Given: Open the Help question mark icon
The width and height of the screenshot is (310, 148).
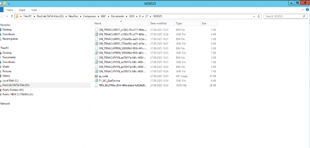Looking at the screenshot, I should click(x=308, y=10).
